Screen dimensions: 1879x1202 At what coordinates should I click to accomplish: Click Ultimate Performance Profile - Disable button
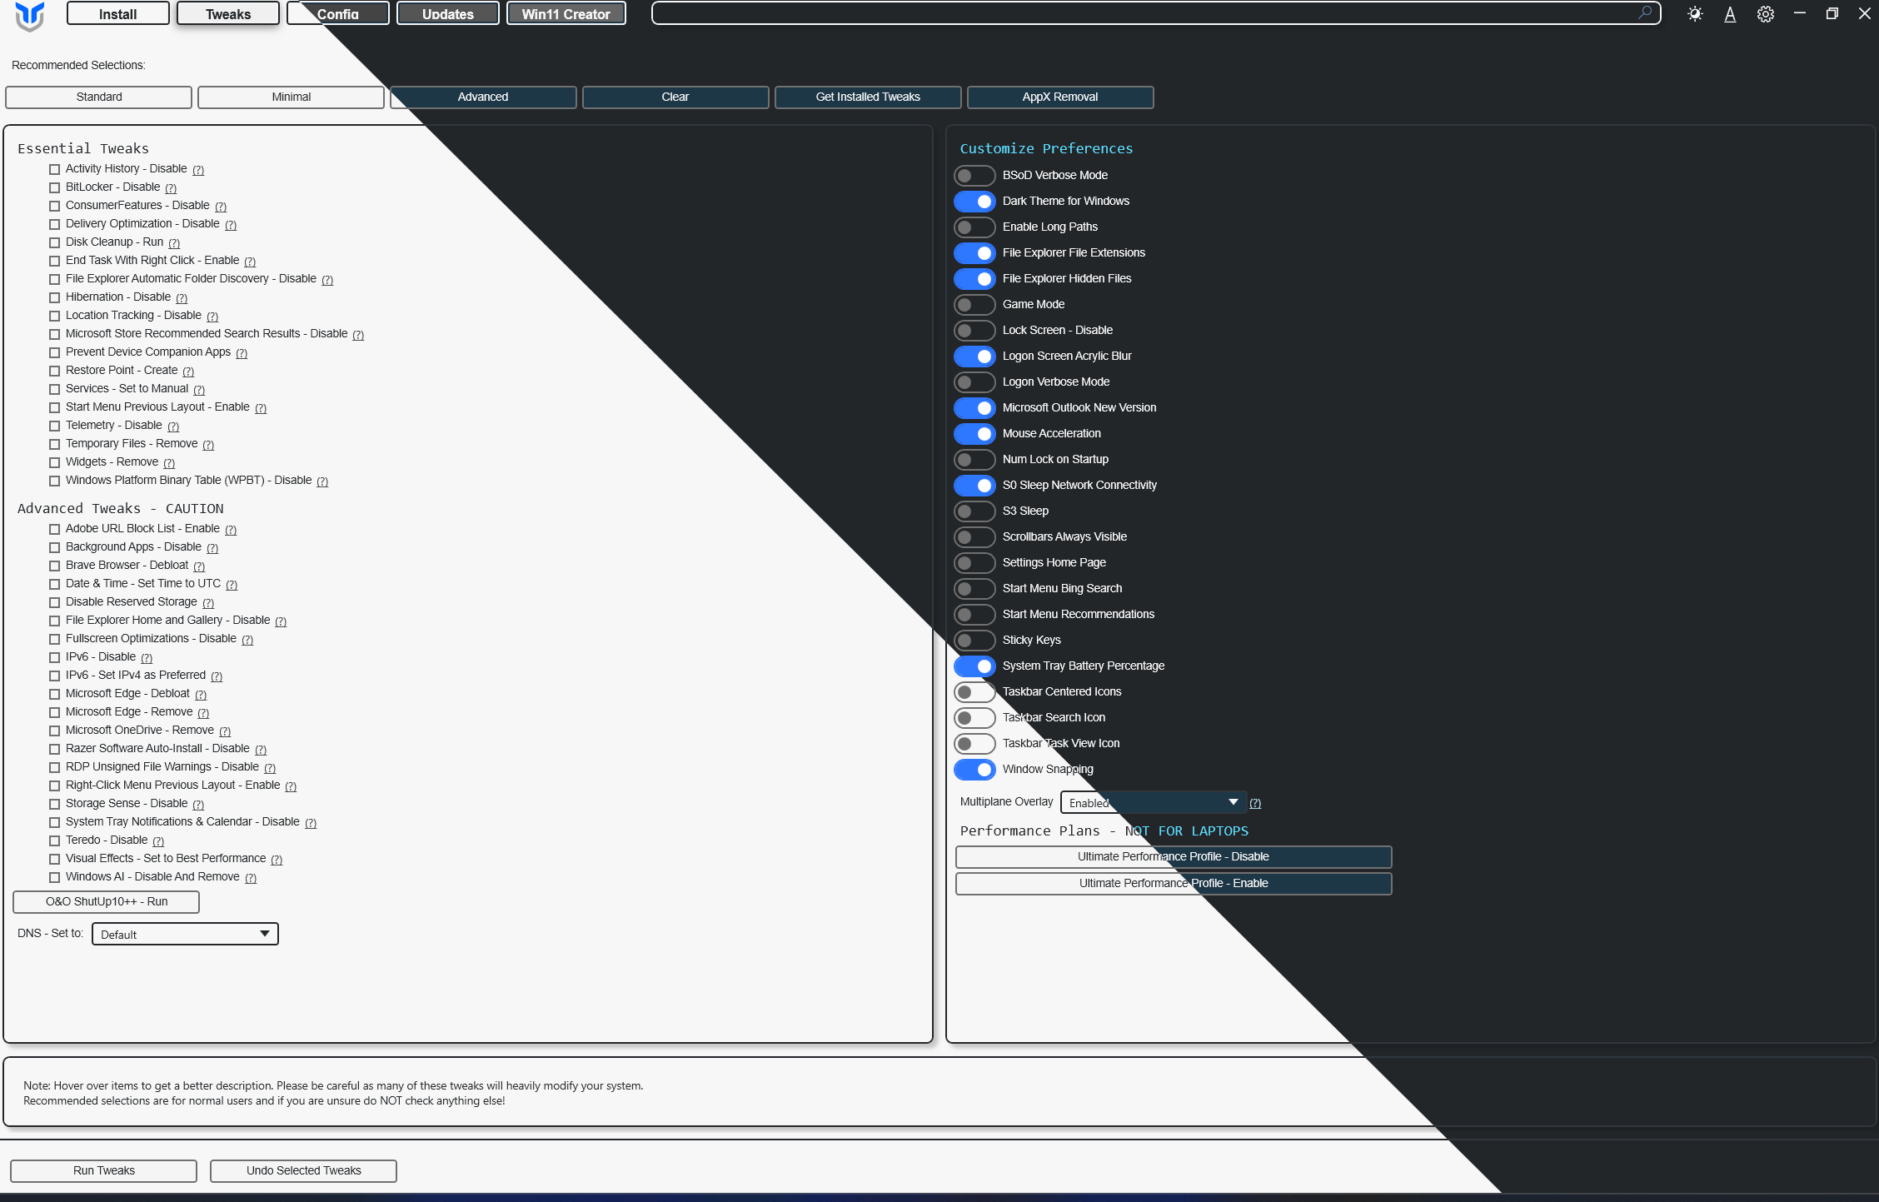(x=1174, y=857)
